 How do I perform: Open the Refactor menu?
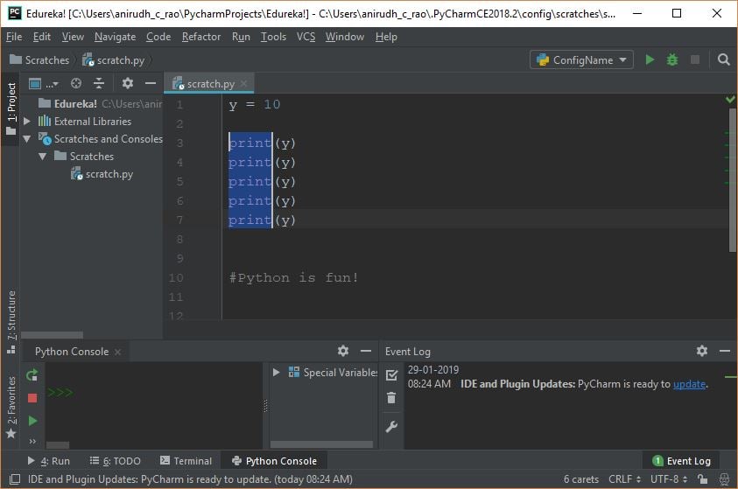201,37
